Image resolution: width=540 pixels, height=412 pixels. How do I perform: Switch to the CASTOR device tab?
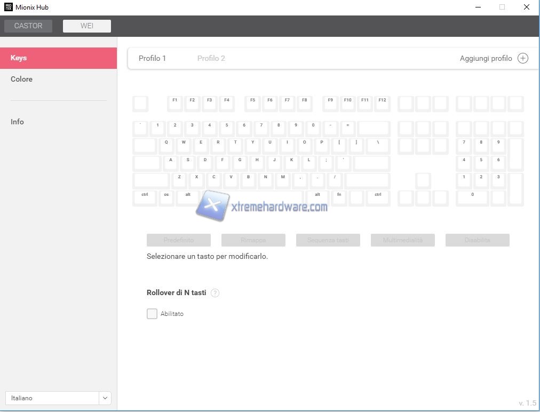point(28,26)
